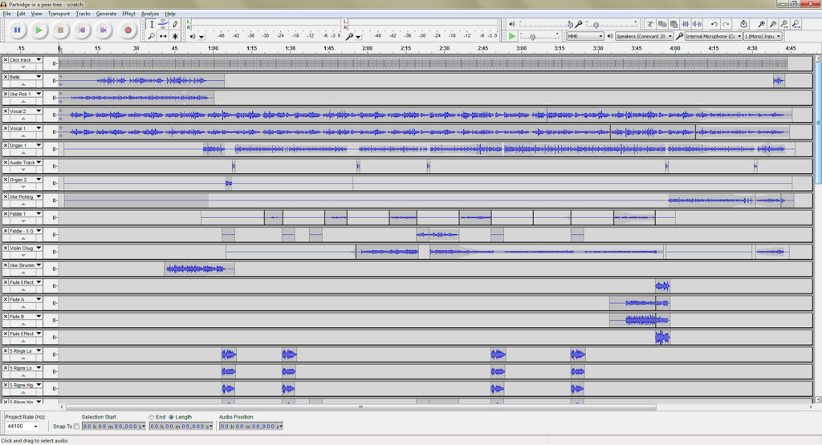
Task: Close the Bells track with X
Action: (6, 77)
